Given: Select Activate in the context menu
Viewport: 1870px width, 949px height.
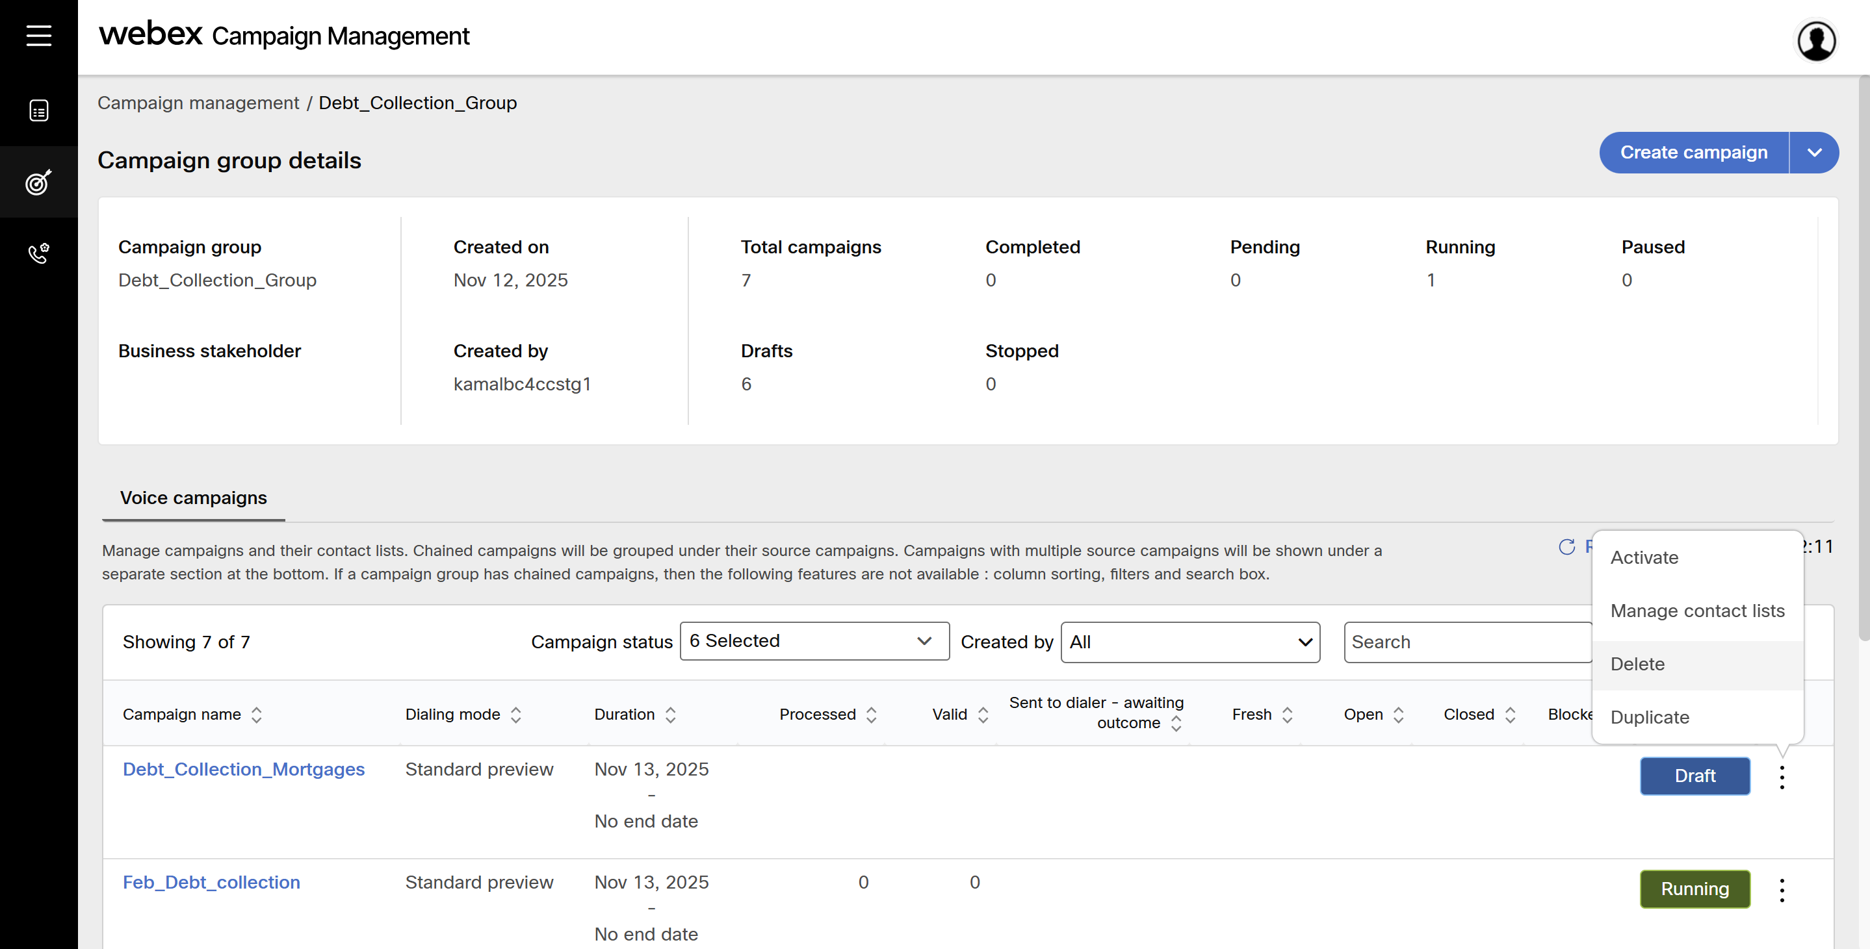Looking at the screenshot, I should point(1644,557).
